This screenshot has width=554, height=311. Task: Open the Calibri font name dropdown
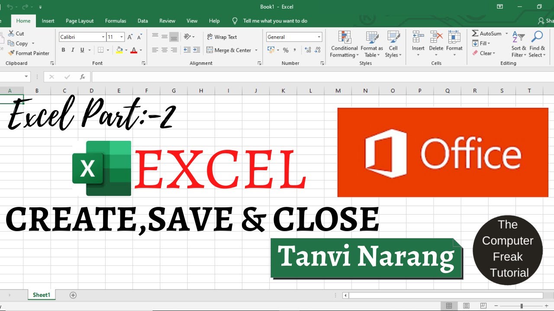103,37
